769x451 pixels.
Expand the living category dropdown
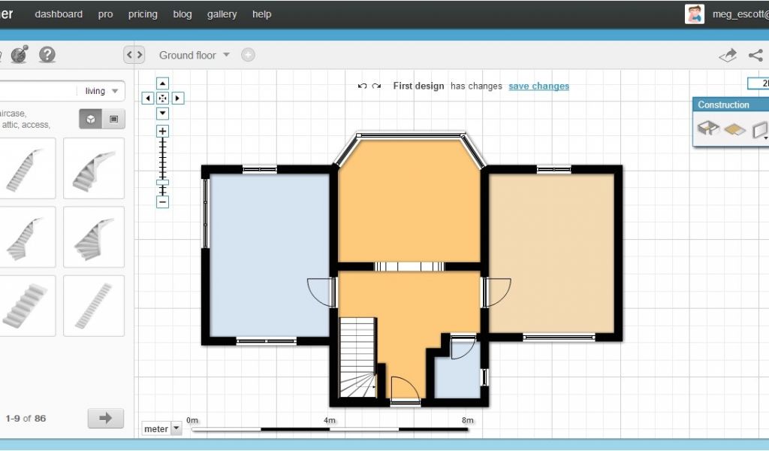[x=101, y=91]
